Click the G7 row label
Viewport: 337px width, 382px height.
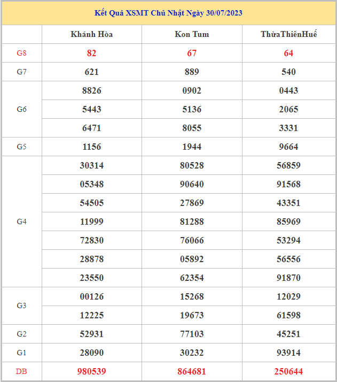tap(21, 72)
